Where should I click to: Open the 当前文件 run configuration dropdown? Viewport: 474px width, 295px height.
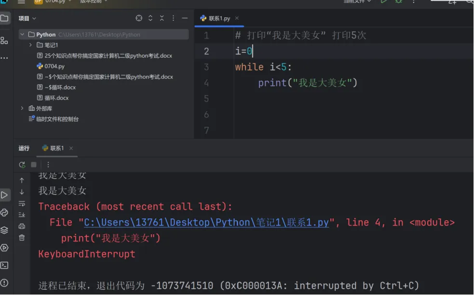(357, 1)
